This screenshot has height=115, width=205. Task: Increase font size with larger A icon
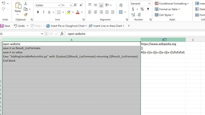coord(75,5)
